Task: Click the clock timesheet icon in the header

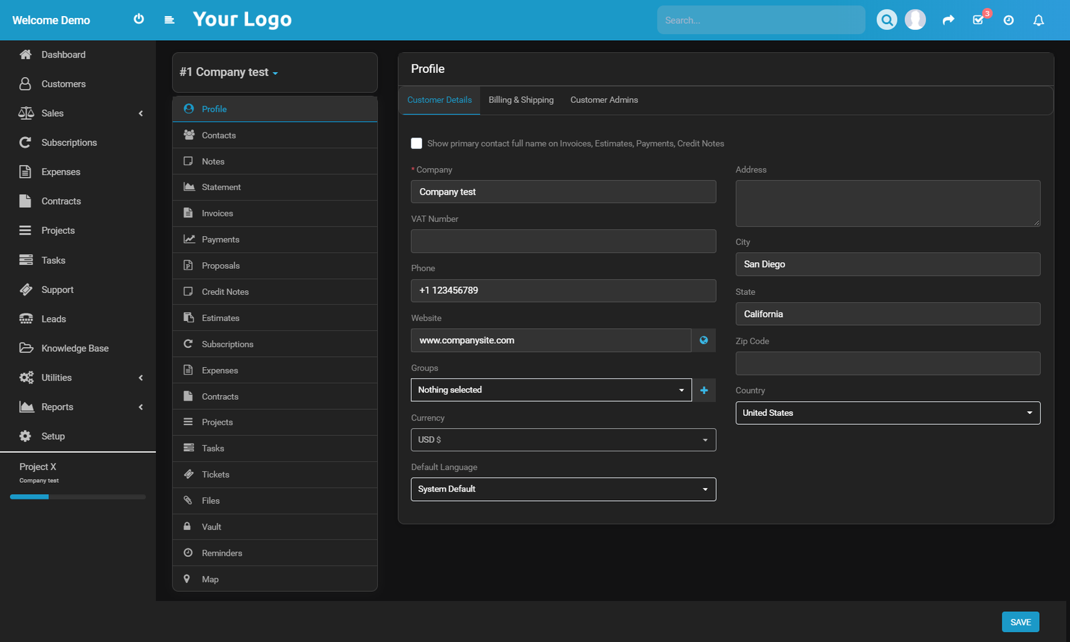Action: 1008,19
